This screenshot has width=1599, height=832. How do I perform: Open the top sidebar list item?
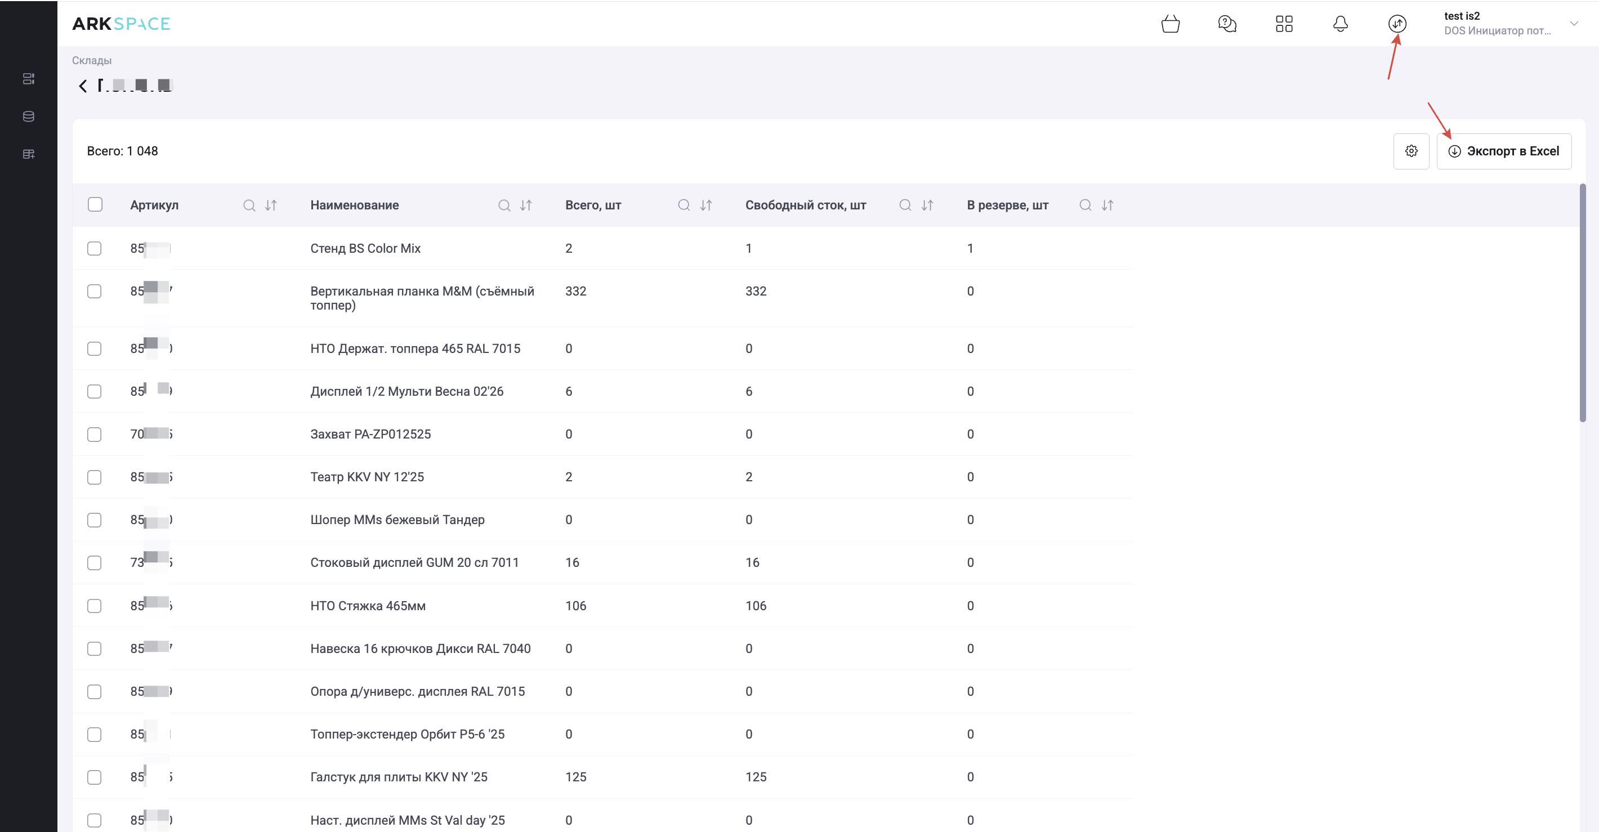click(x=29, y=79)
